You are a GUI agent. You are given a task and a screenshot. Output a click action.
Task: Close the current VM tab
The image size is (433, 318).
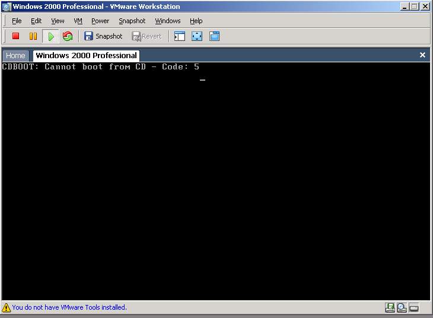coord(422,55)
